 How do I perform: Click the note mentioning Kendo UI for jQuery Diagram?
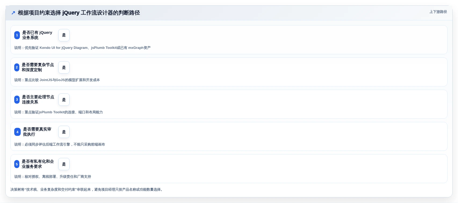pos(82,48)
